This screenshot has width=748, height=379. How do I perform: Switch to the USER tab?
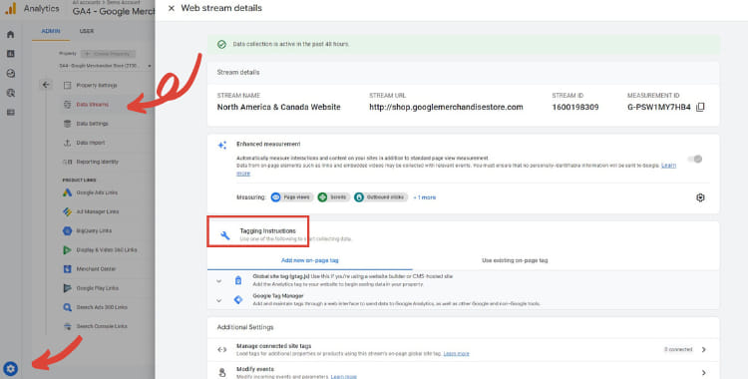click(87, 31)
